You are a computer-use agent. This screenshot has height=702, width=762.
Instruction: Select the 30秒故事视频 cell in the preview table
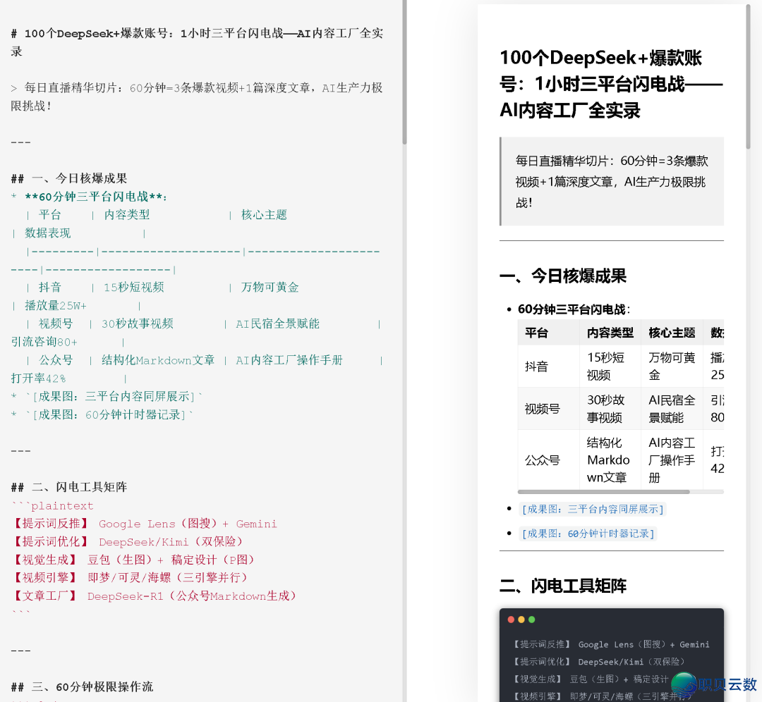[610, 409]
